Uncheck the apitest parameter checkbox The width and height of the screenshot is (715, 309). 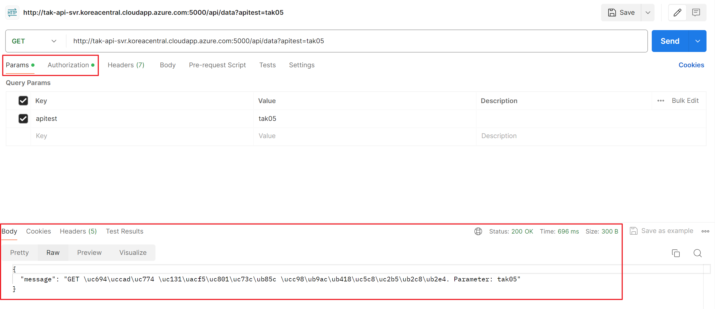23,119
